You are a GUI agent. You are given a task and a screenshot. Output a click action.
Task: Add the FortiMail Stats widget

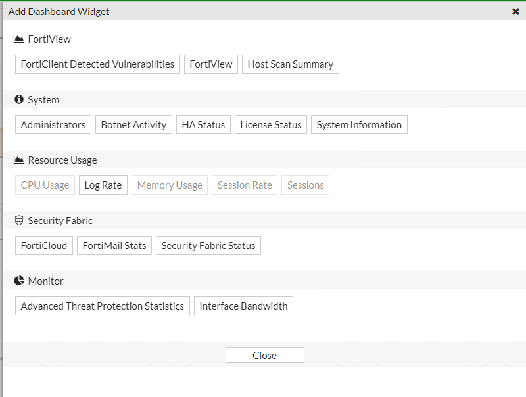click(114, 245)
